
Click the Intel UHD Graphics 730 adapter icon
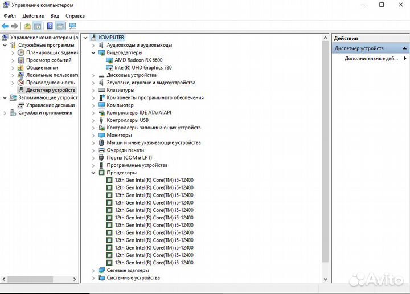tap(109, 68)
